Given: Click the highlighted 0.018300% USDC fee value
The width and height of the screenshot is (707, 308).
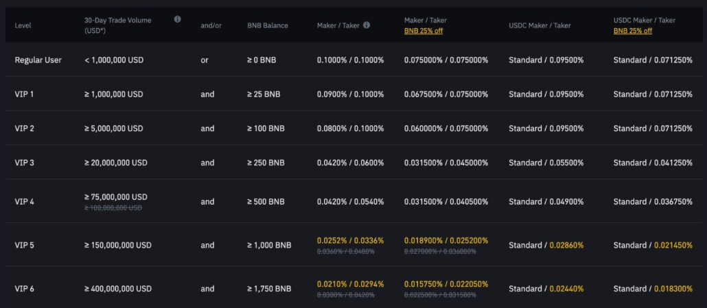Looking at the screenshot, I should 673,289.
